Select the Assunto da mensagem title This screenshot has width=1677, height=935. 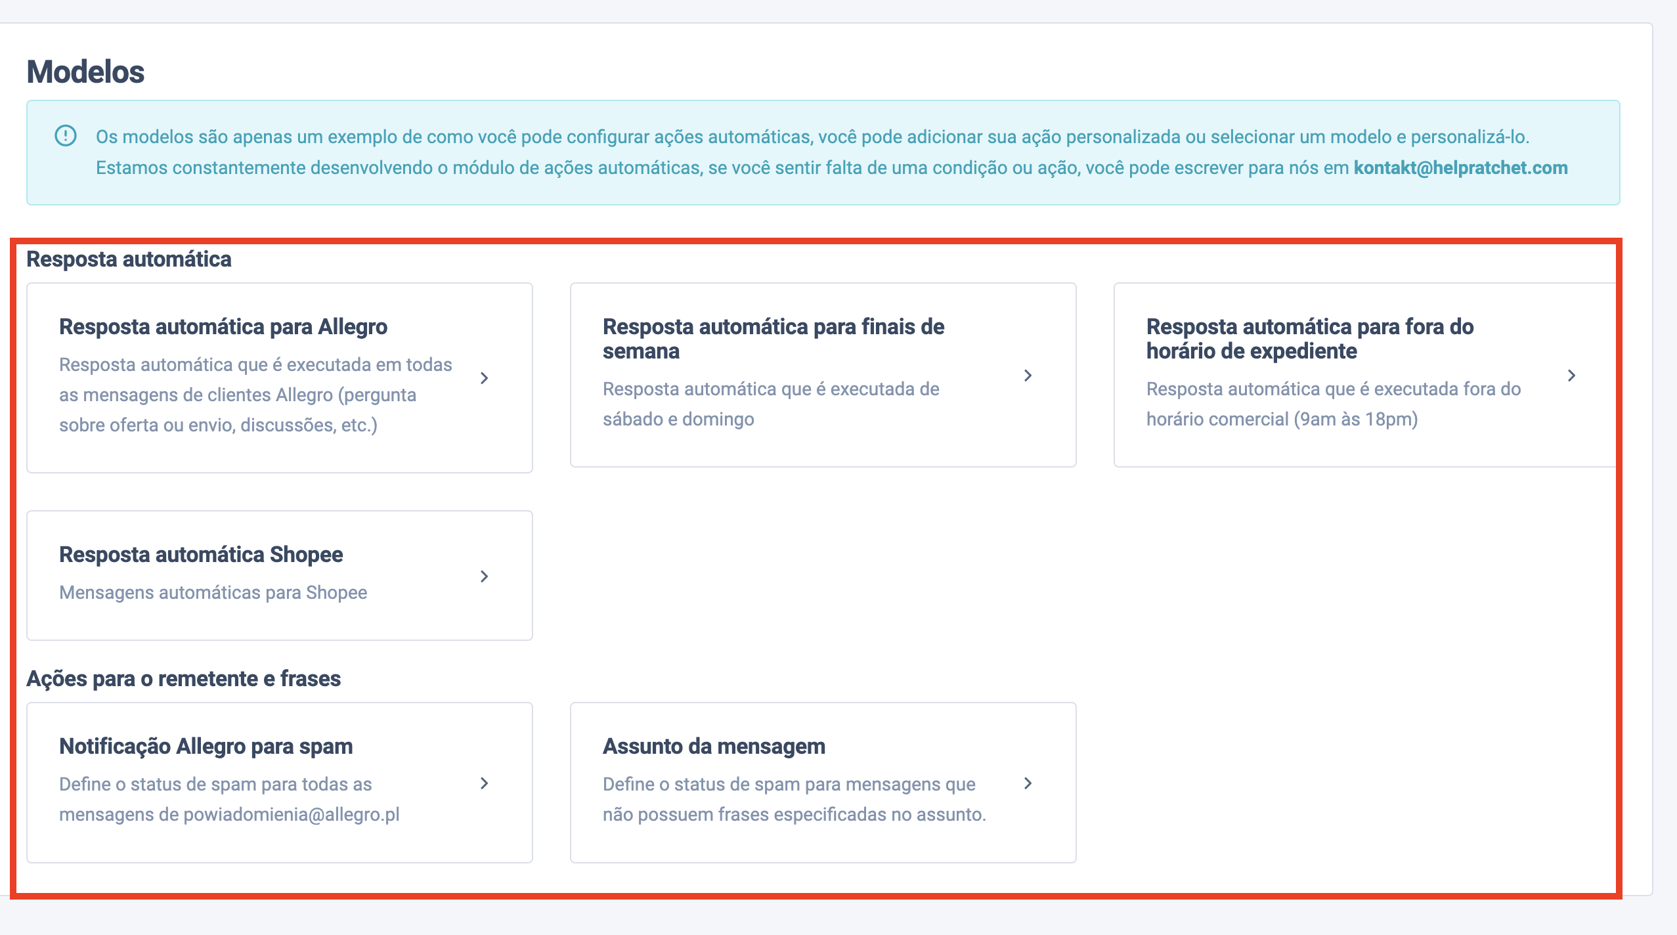pyautogui.click(x=714, y=747)
